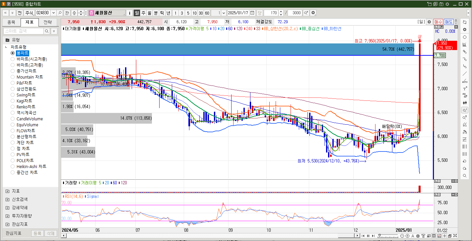Select 종가선차트 radio option
This screenshot has height=241, width=472.
pos(24,71)
